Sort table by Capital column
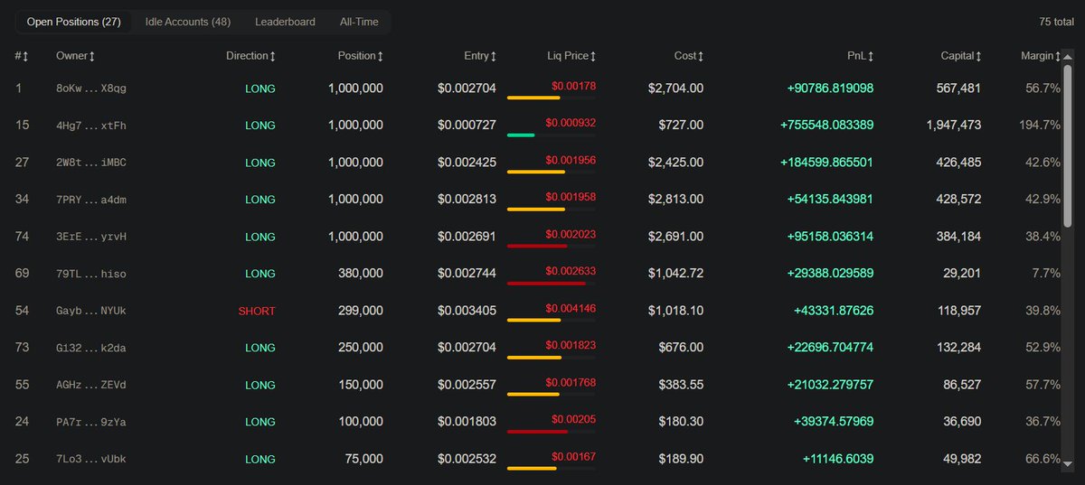The width and height of the screenshot is (1085, 485). 961,56
